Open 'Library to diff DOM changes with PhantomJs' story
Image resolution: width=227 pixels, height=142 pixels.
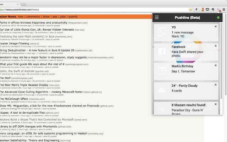(28, 126)
